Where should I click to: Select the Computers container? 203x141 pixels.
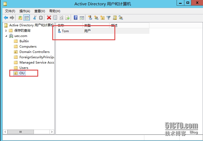coord(25,47)
